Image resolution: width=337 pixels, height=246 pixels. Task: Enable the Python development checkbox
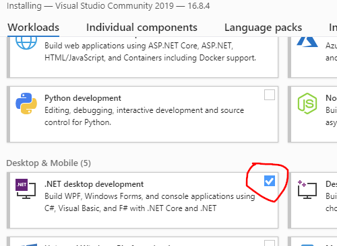pyautogui.click(x=270, y=95)
